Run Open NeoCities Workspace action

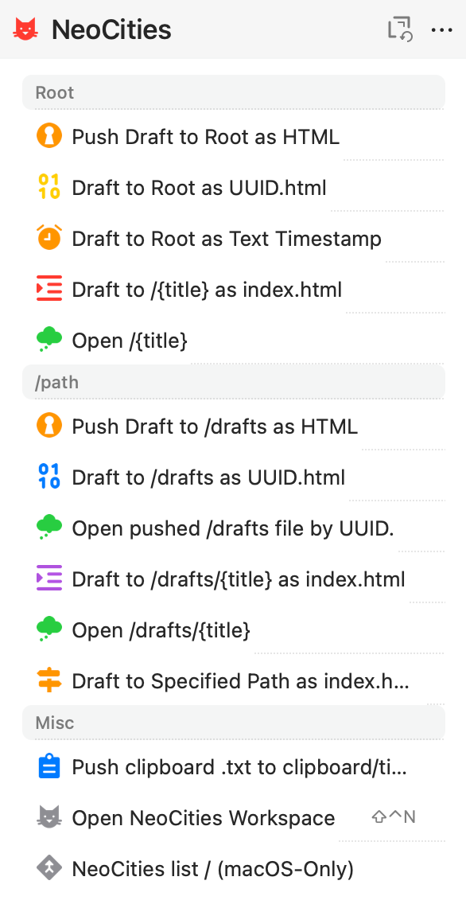[x=233, y=817]
